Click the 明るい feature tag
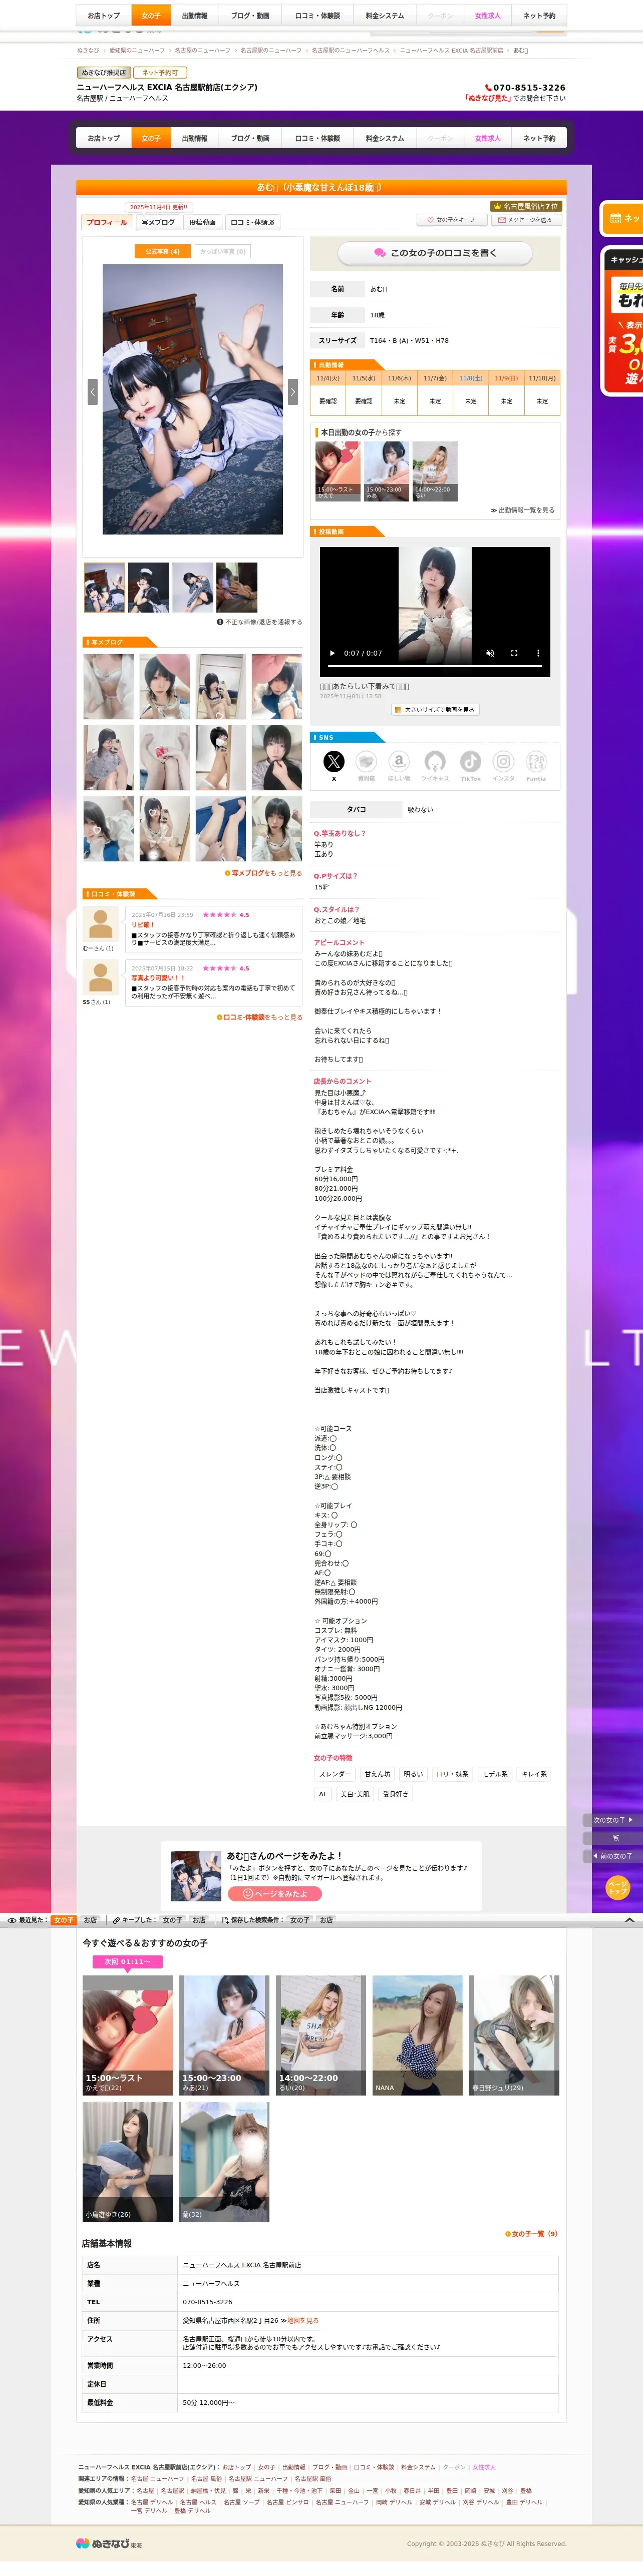The image size is (643, 2576). [x=413, y=1774]
